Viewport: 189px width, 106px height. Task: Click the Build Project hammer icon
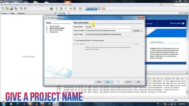[57, 9]
